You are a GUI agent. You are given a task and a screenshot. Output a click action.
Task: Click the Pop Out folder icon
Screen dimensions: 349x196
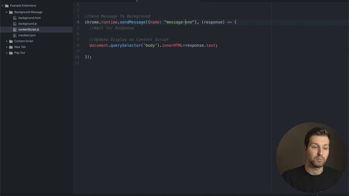point(11,53)
